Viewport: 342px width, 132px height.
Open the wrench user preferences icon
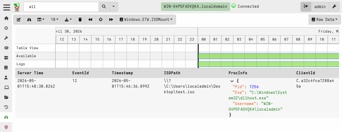point(334,7)
